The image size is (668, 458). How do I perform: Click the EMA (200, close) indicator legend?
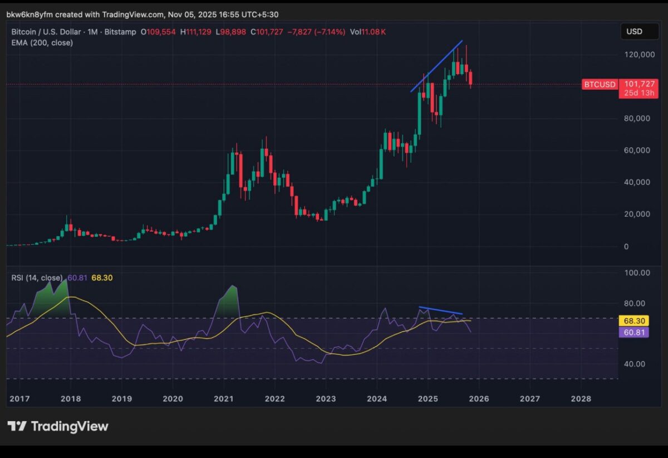pyautogui.click(x=42, y=42)
